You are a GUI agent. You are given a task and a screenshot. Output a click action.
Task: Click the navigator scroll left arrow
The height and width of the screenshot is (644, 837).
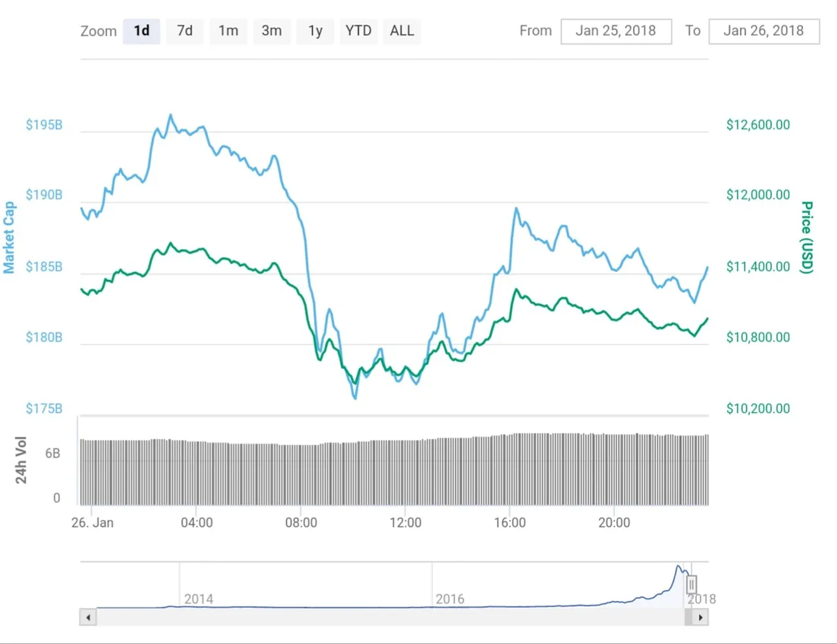[88, 617]
